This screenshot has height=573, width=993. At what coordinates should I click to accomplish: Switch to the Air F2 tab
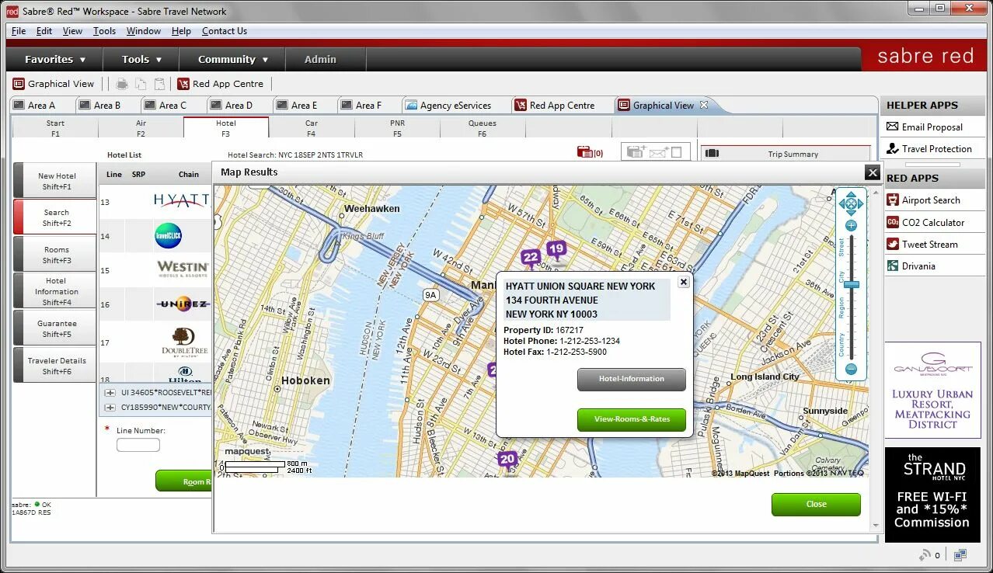coord(141,128)
